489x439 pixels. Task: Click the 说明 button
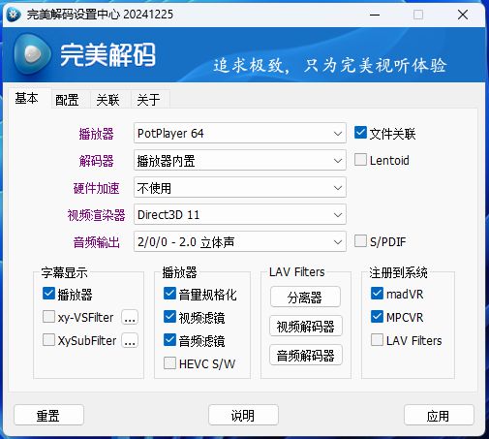pos(243,415)
